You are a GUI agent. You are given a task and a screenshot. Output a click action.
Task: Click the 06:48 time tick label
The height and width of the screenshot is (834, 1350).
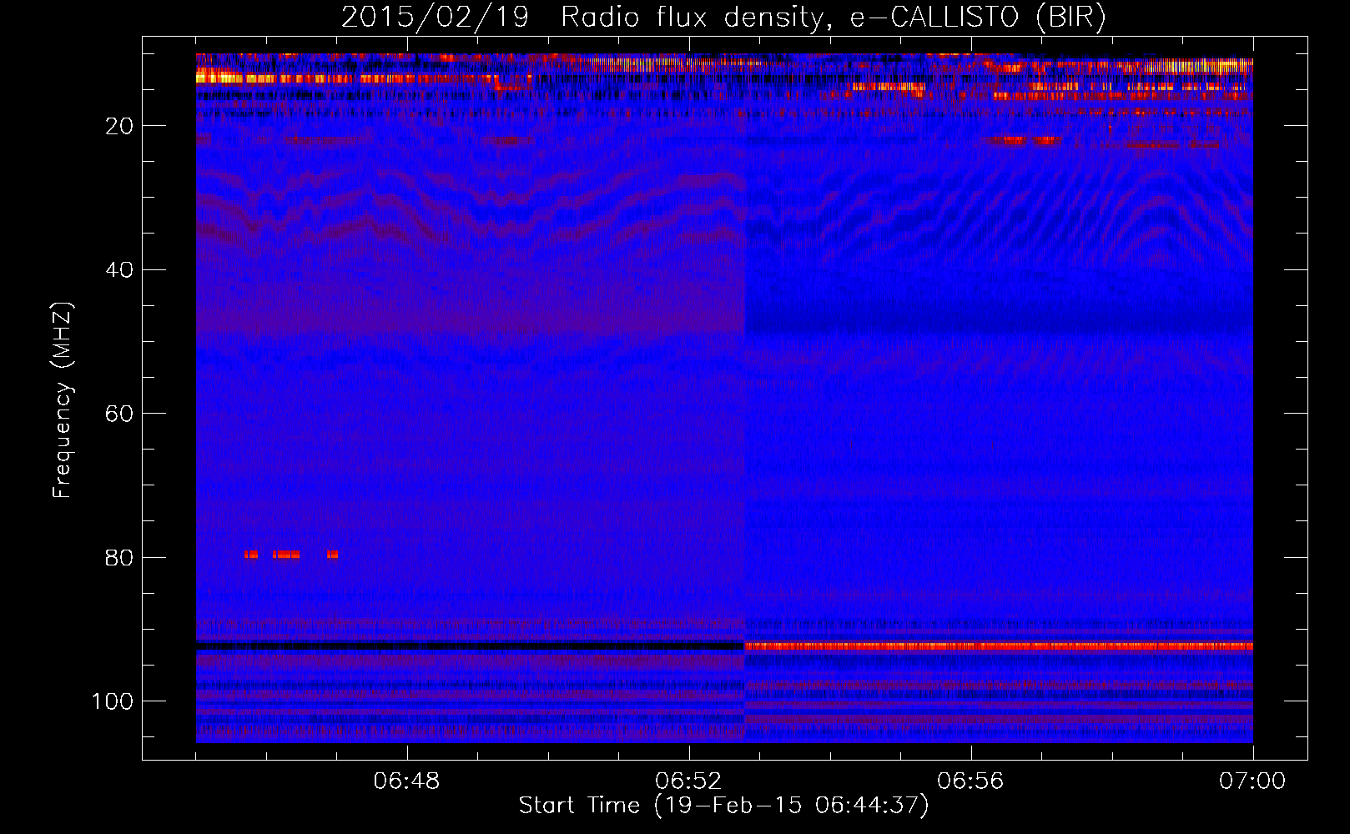coord(406,781)
